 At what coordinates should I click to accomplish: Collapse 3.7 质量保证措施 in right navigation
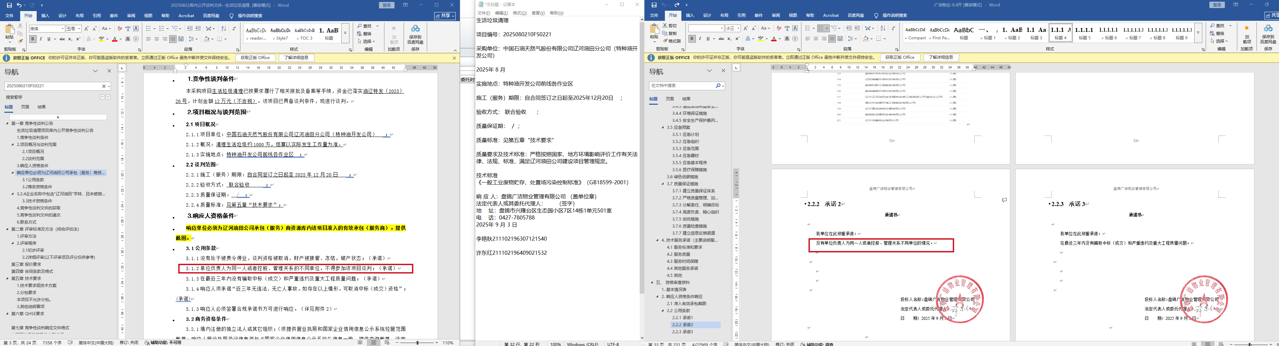point(663,184)
